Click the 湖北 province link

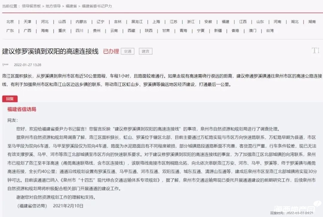[295, 22]
